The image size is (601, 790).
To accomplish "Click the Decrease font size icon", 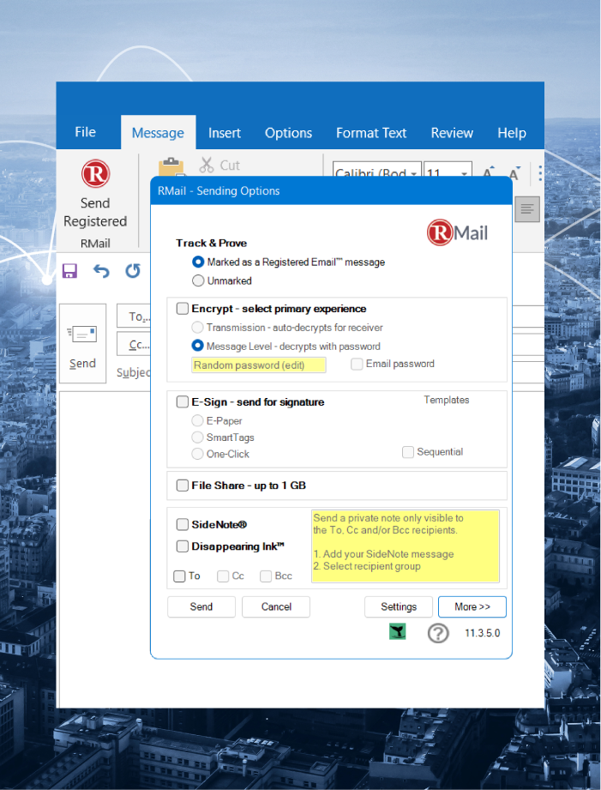I will tap(514, 172).
